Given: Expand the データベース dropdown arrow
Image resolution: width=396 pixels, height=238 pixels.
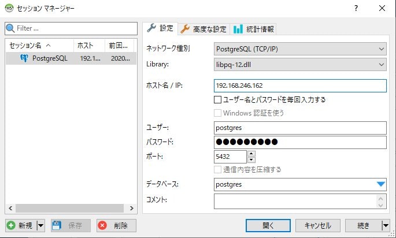Looking at the screenshot, I should pos(380,184).
